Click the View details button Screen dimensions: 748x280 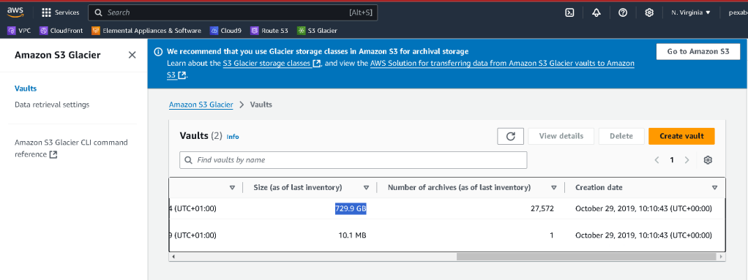tap(561, 136)
